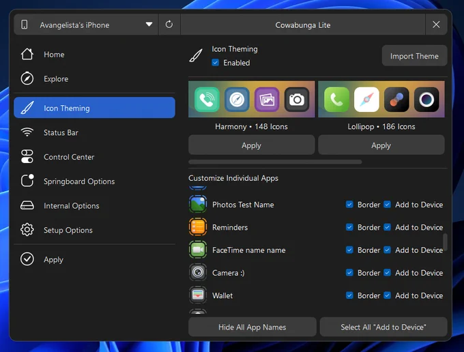Click the refresh device list icon
Image resolution: width=464 pixels, height=352 pixels.
click(169, 25)
